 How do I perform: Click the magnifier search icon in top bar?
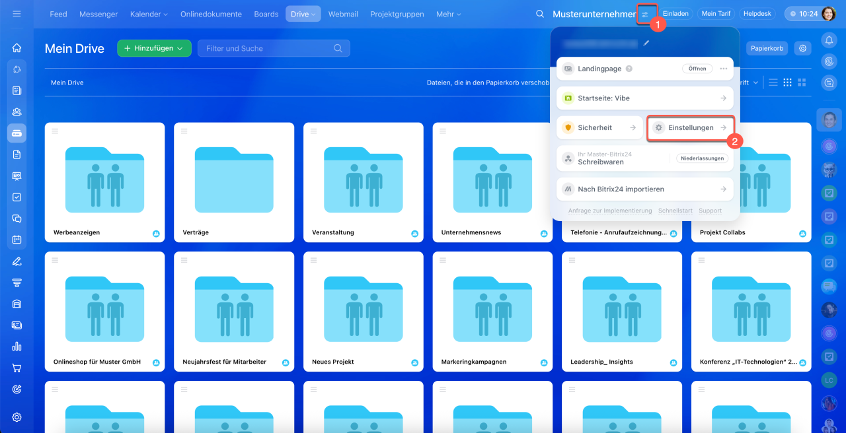tap(540, 14)
